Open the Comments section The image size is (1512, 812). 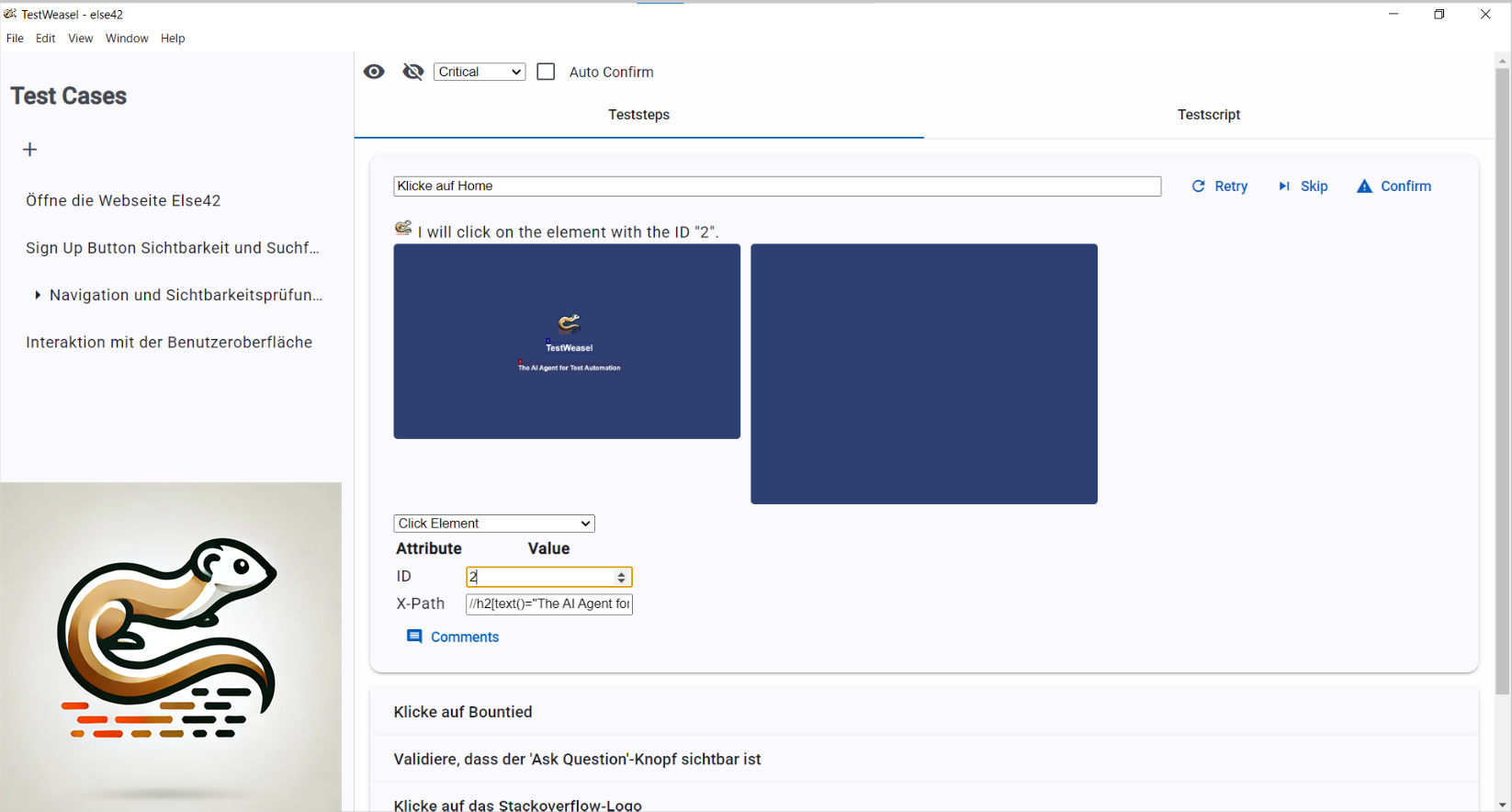click(454, 637)
